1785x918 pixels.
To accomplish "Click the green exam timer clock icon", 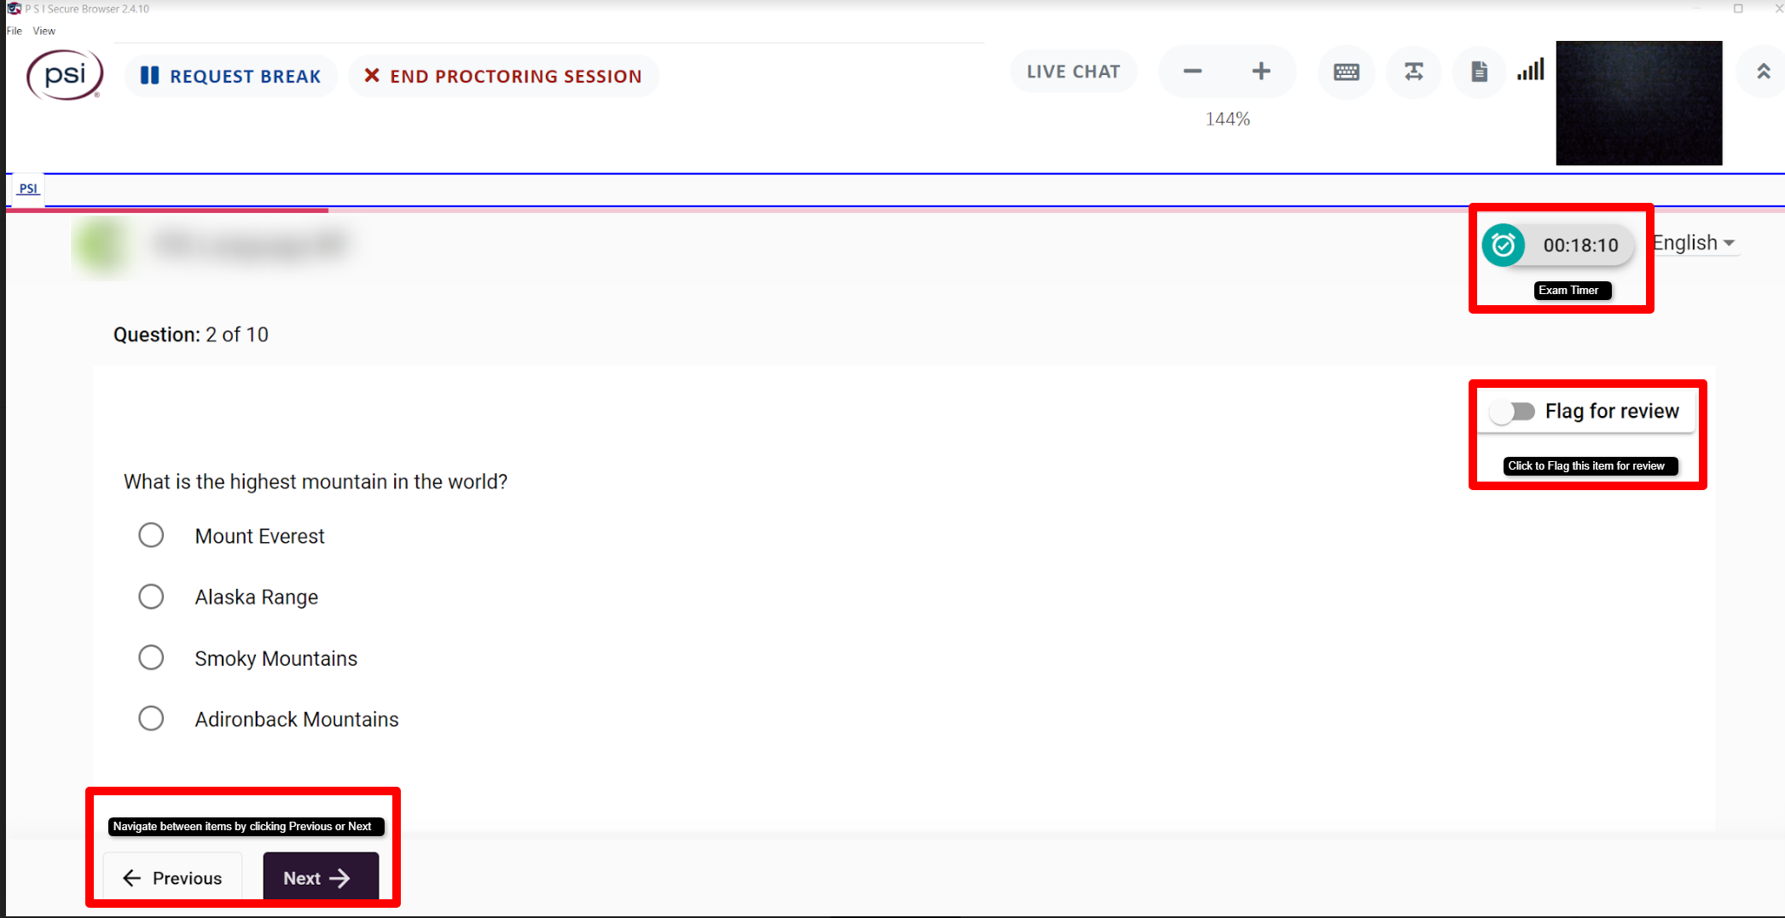I will [x=1503, y=245].
